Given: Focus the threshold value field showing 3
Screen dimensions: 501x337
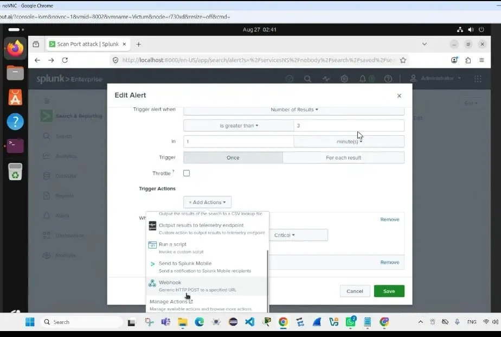Looking at the screenshot, I should (x=349, y=126).
